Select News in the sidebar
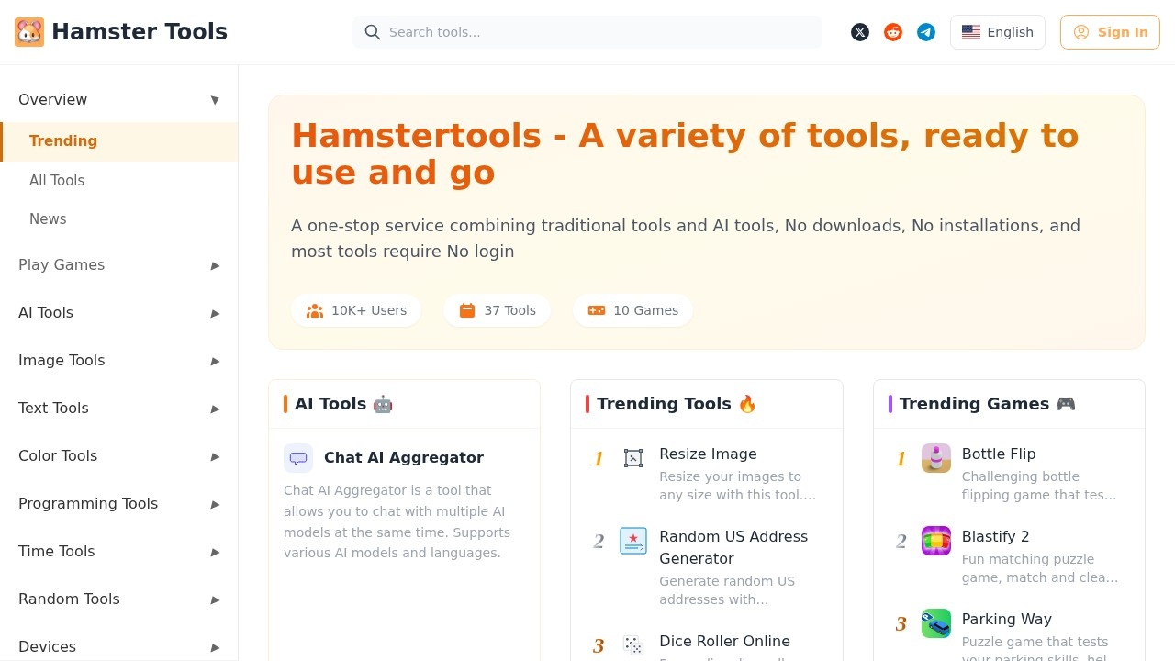Screen dimensions: 1175x661 [x=48, y=218]
